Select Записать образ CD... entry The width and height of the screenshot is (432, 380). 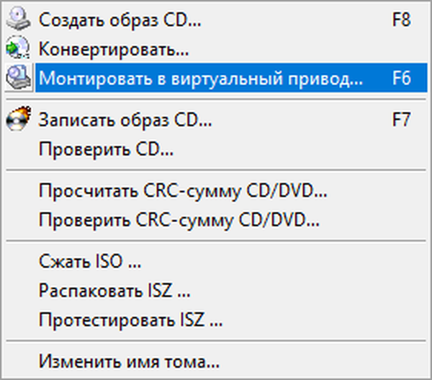pos(216,120)
